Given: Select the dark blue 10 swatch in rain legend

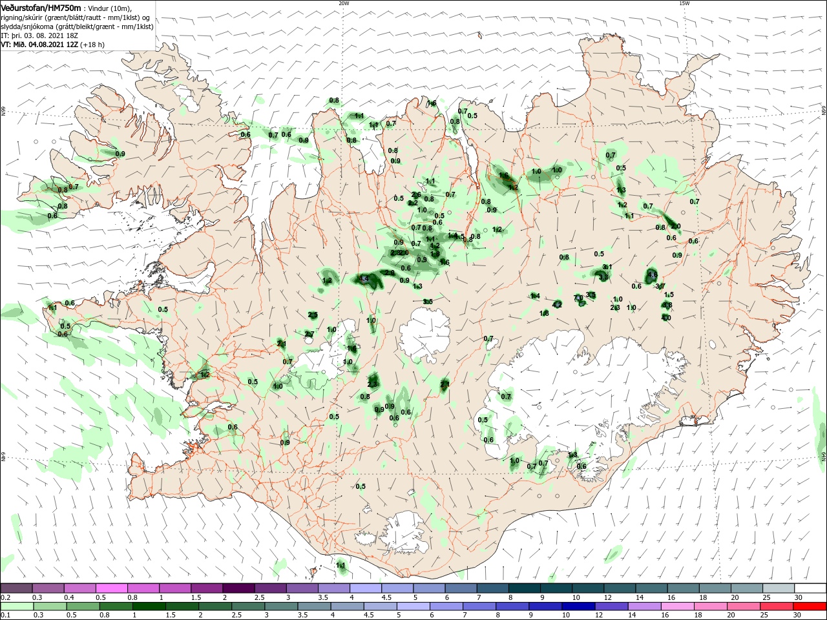Looking at the screenshot, I should (x=577, y=606).
